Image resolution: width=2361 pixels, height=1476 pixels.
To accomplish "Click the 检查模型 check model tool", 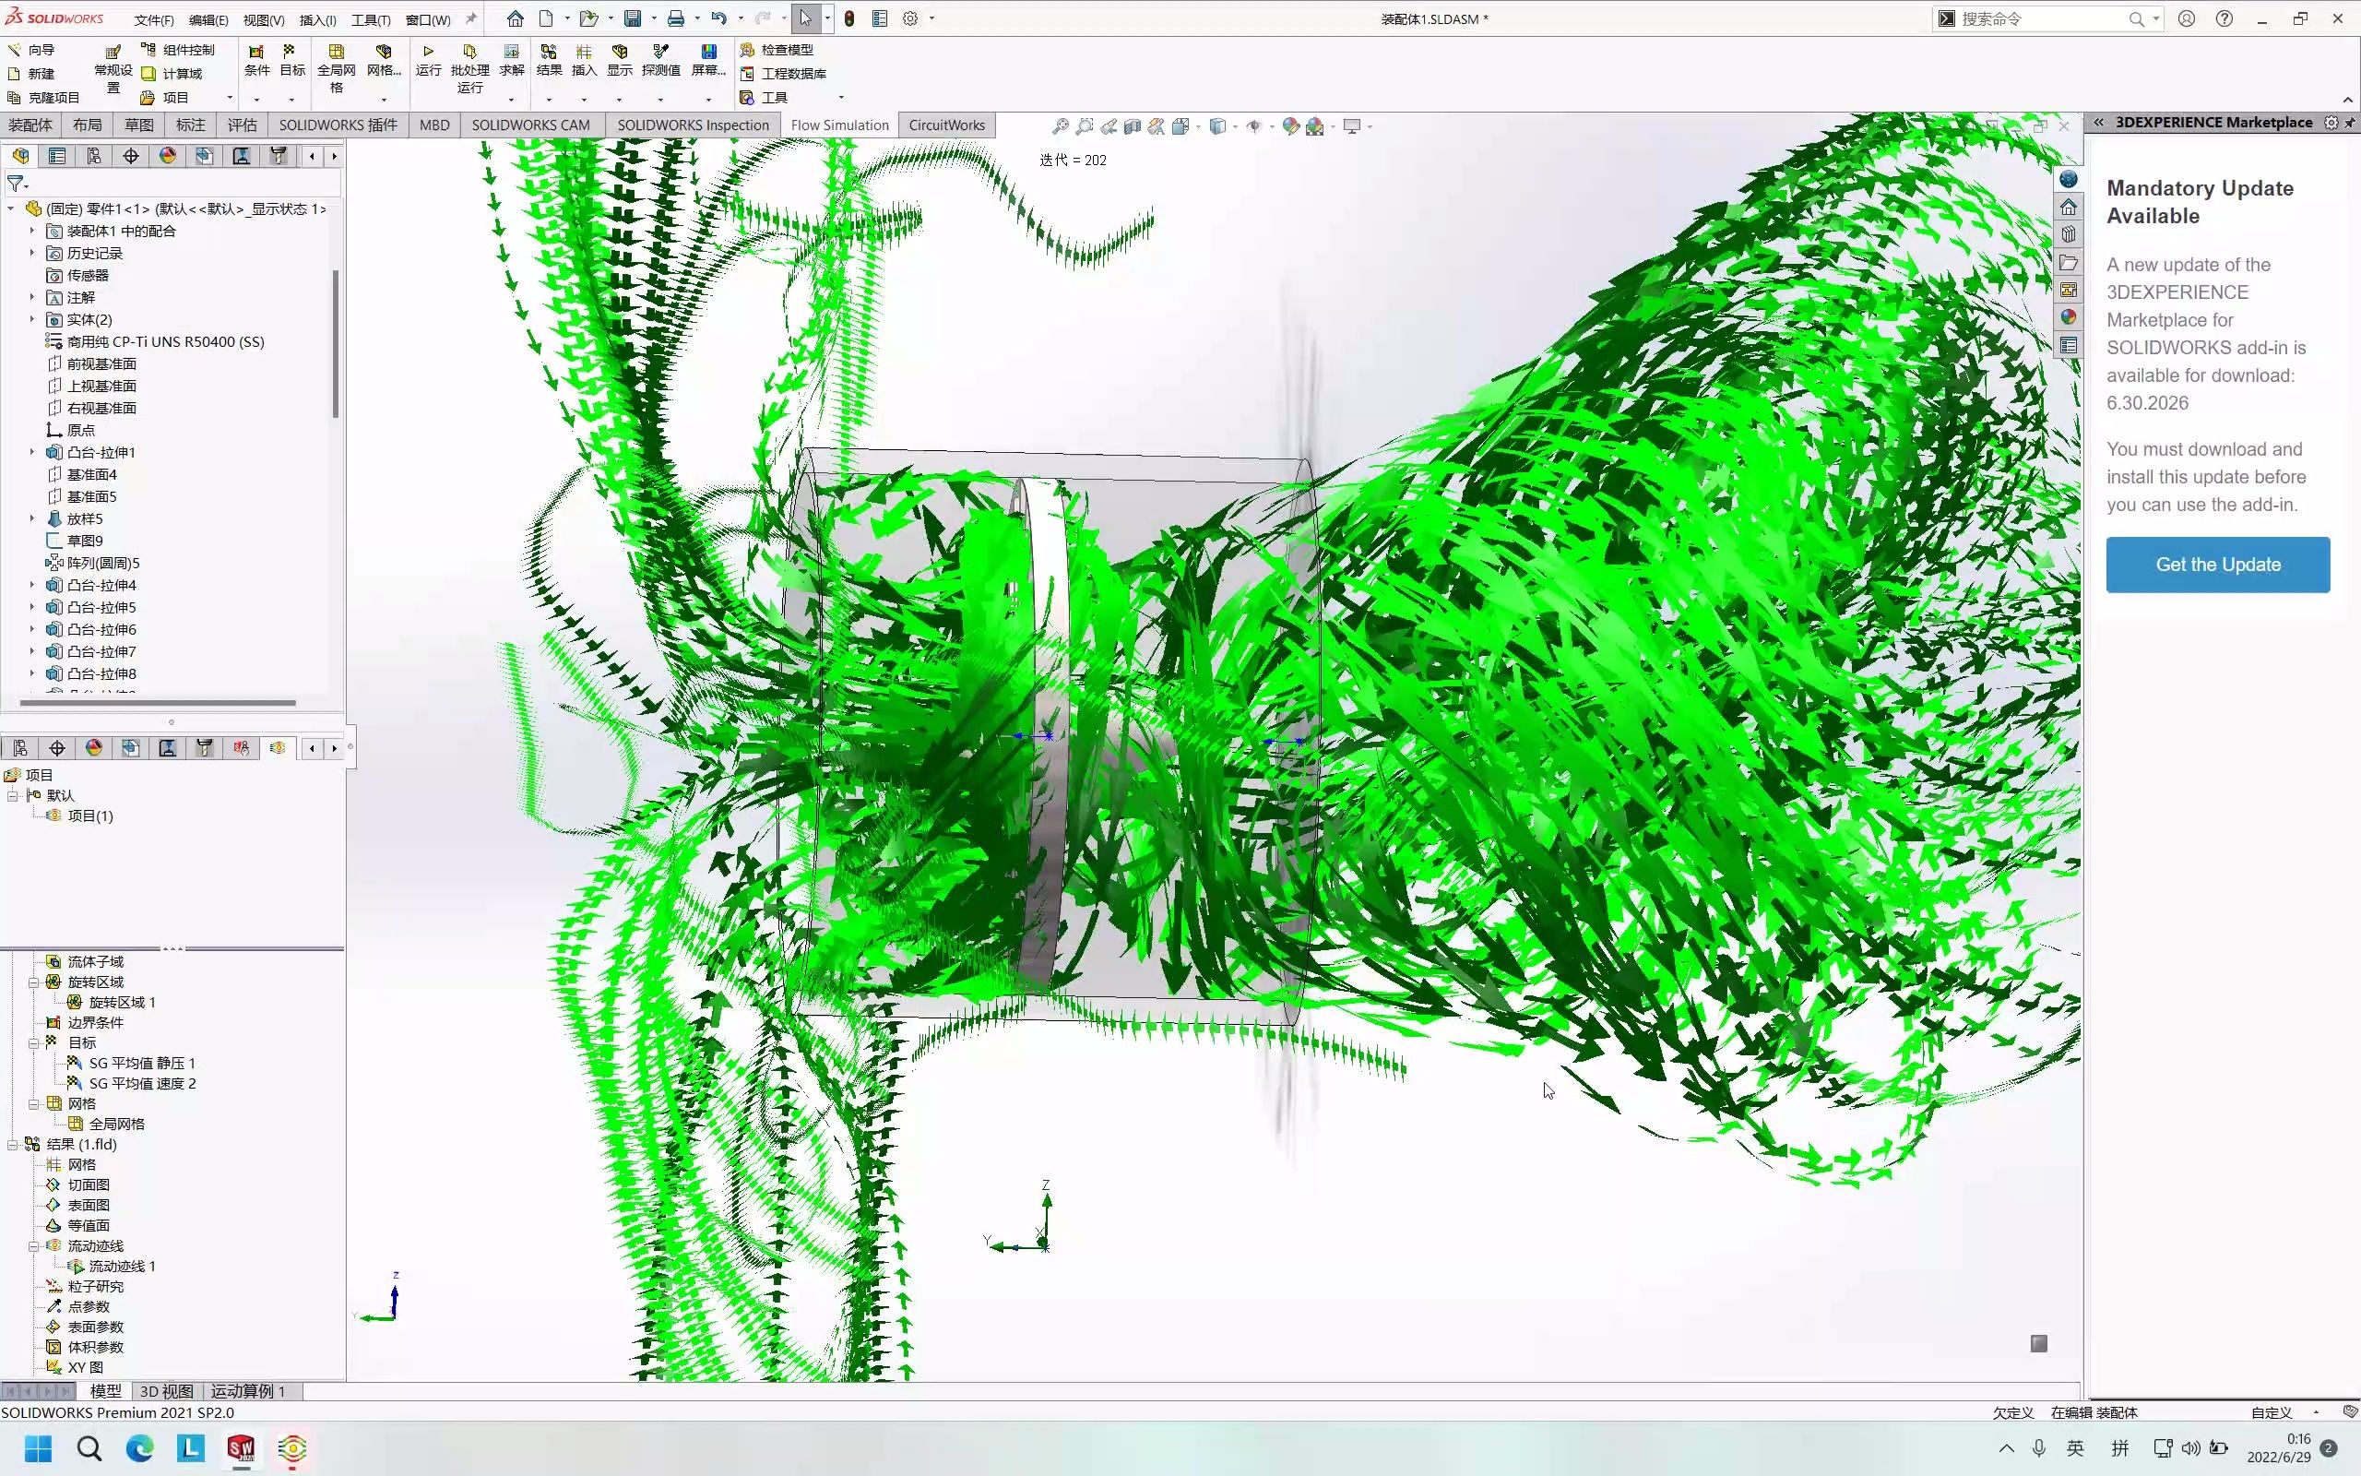I will pyautogui.click(x=786, y=50).
